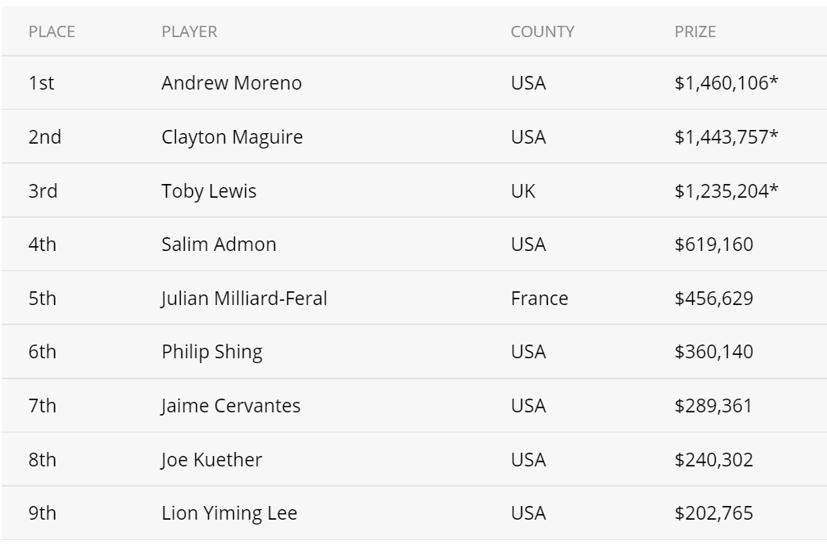Select Lion Yiming Lee's name

[229, 513]
